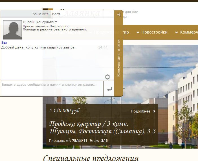The width and height of the screenshot is (198, 161).
Task: Click the 'Ваше имя:' label
Action: (x=41, y=14)
